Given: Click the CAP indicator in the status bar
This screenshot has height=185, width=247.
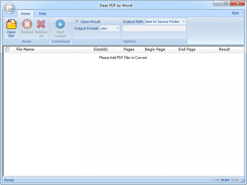Looking at the screenshot, I should coord(216,180).
